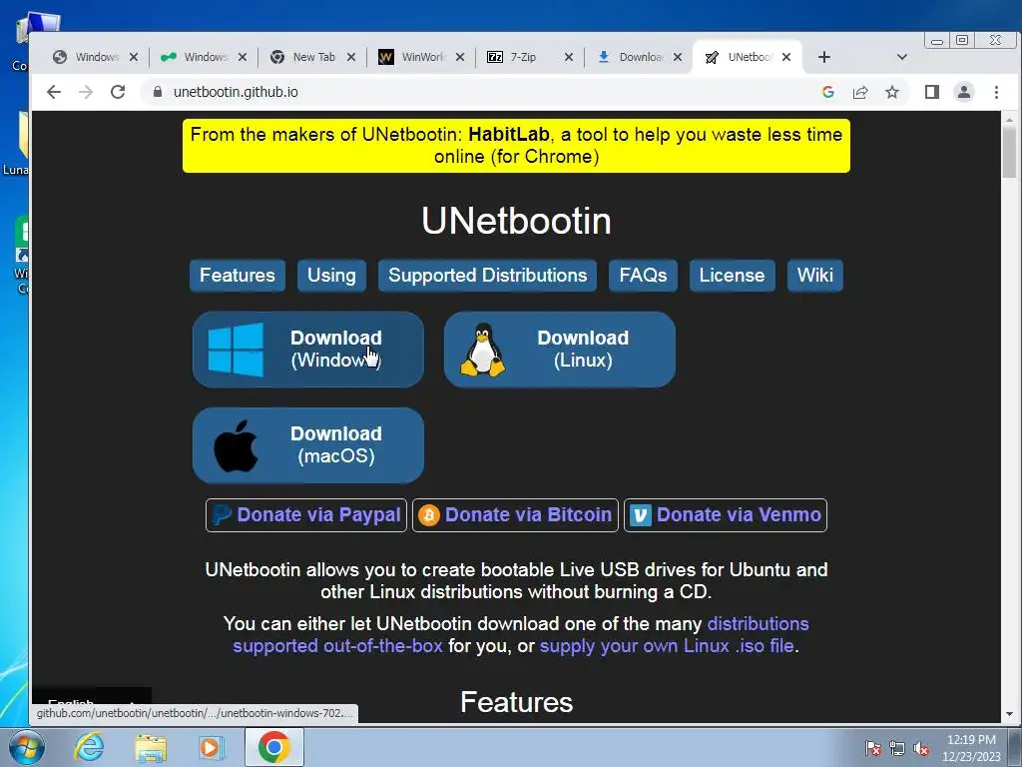Viewport: 1022px width, 767px height.
Task: Click the Bitcoin coin icon
Action: click(429, 516)
